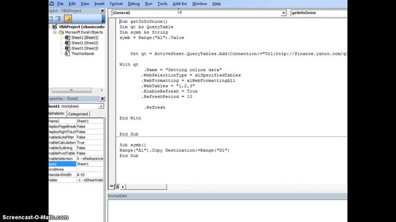Open the Sheet1 Worksheet object dropdown

pos(101,106)
